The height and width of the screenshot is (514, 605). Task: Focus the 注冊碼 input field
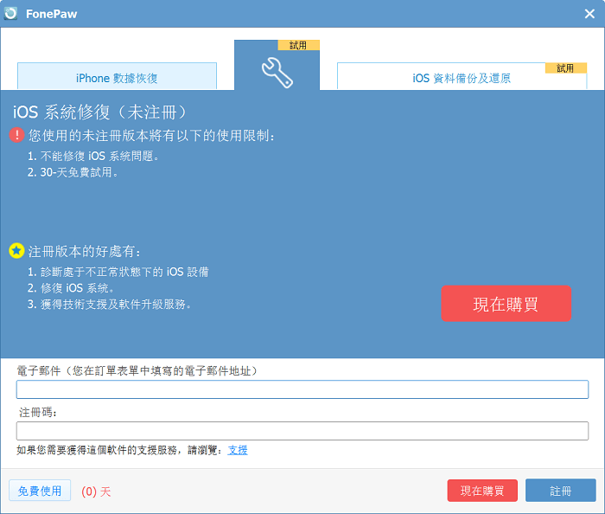click(x=302, y=431)
